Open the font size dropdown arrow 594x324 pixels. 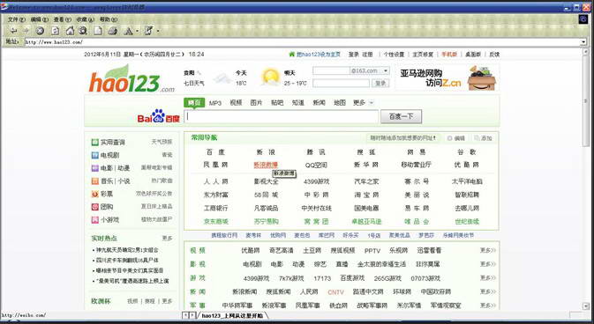(x=137, y=32)
